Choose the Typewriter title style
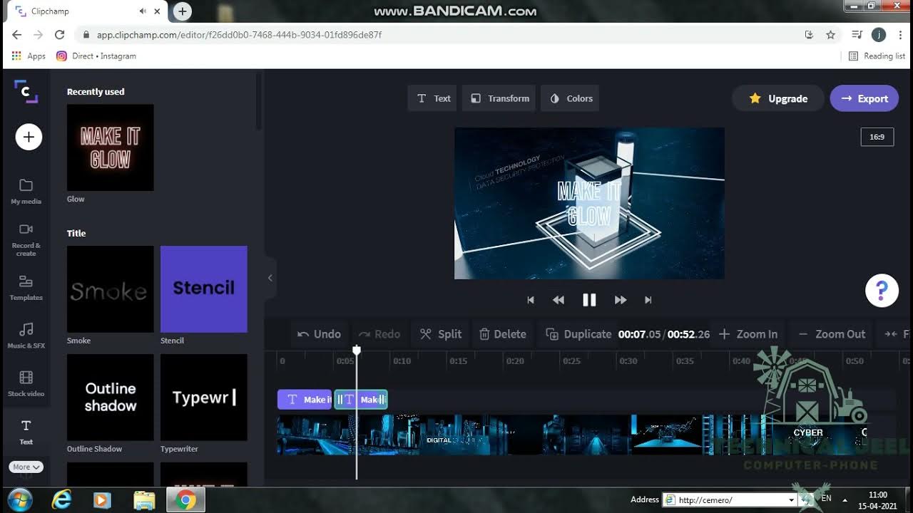This screenshot has width=913, height=513. (x=203, y=397)
